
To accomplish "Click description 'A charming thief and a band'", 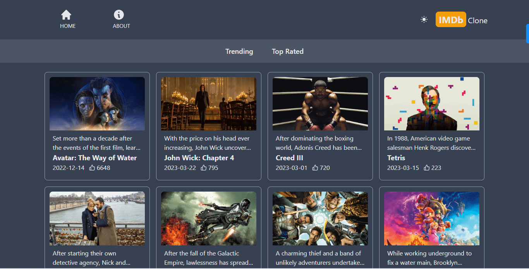I will (x=320, y=258).
